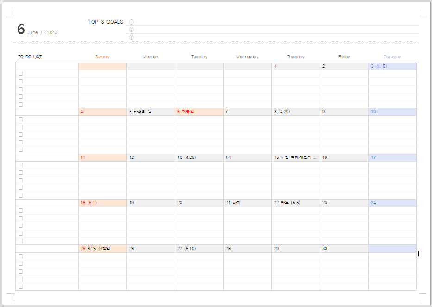Click the date cell labeled 26
Screen dimensions: 432x307
coord(150,249)
